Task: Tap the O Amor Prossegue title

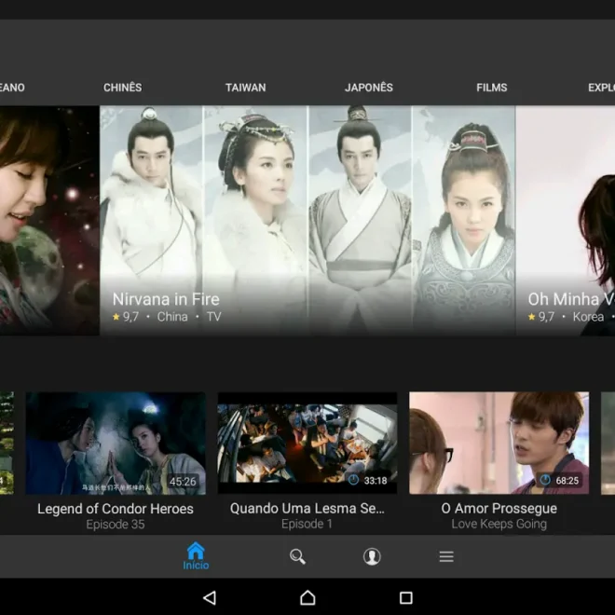Action: click(x=499, y=509)
